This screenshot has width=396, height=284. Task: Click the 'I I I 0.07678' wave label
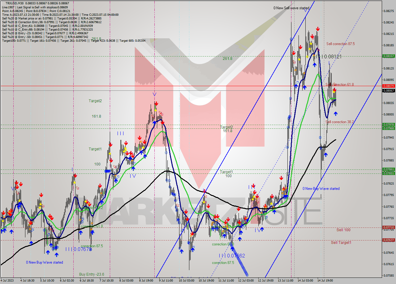coord(79,249)
